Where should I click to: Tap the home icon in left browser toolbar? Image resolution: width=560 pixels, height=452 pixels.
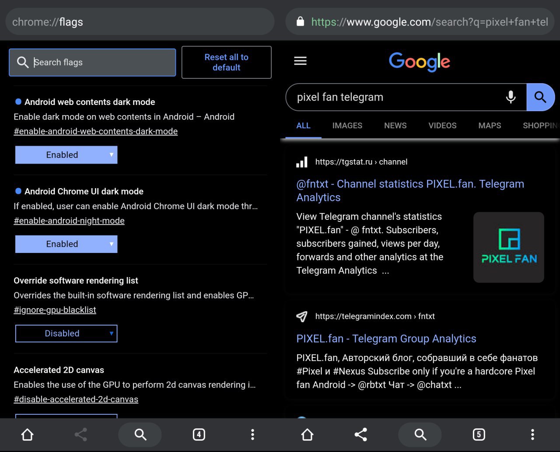pyautogui.click(x=28, y=434)
